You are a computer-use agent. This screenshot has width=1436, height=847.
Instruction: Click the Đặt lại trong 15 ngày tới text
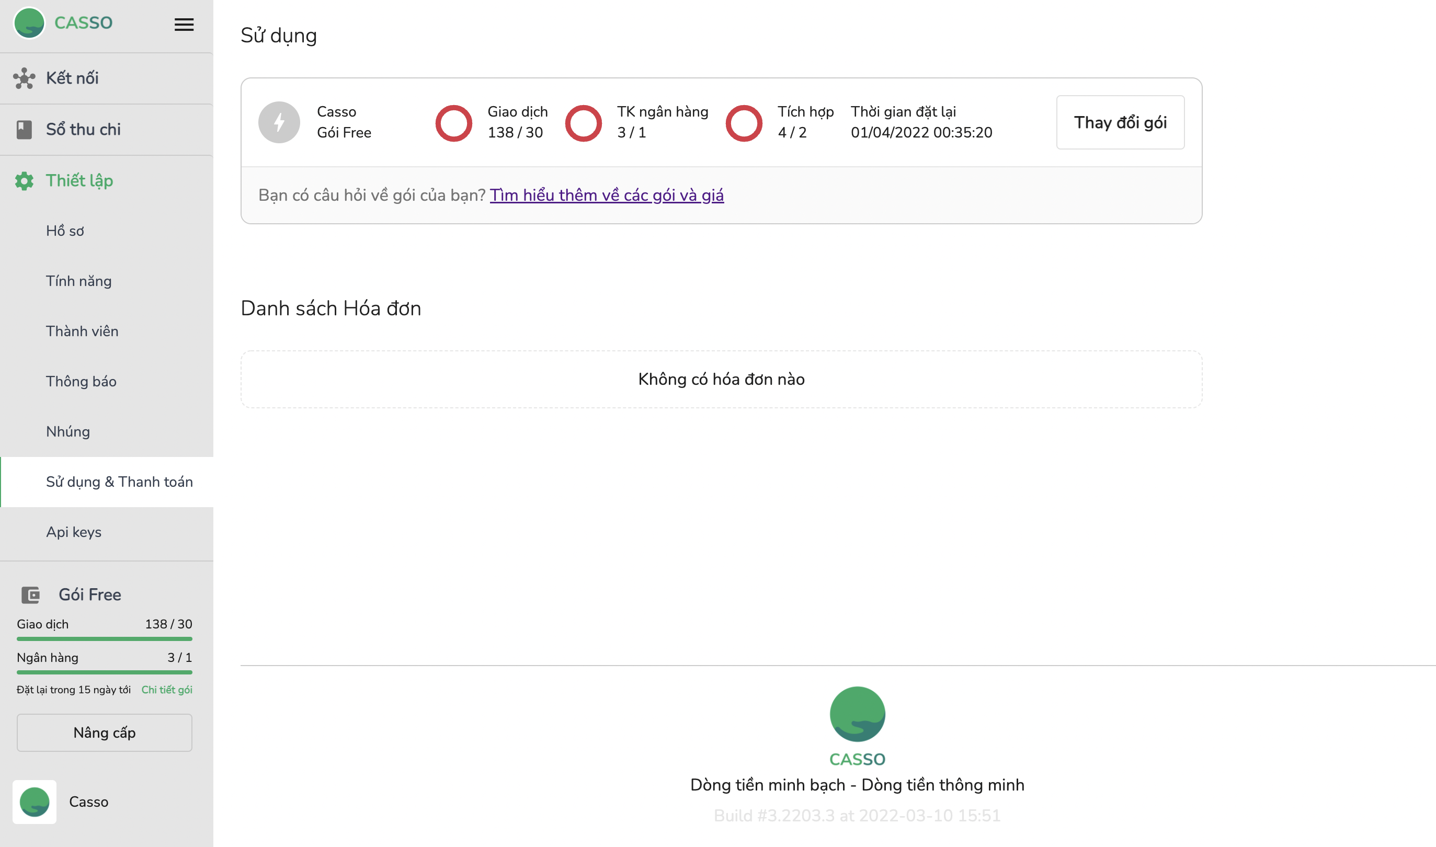(74, 690)
